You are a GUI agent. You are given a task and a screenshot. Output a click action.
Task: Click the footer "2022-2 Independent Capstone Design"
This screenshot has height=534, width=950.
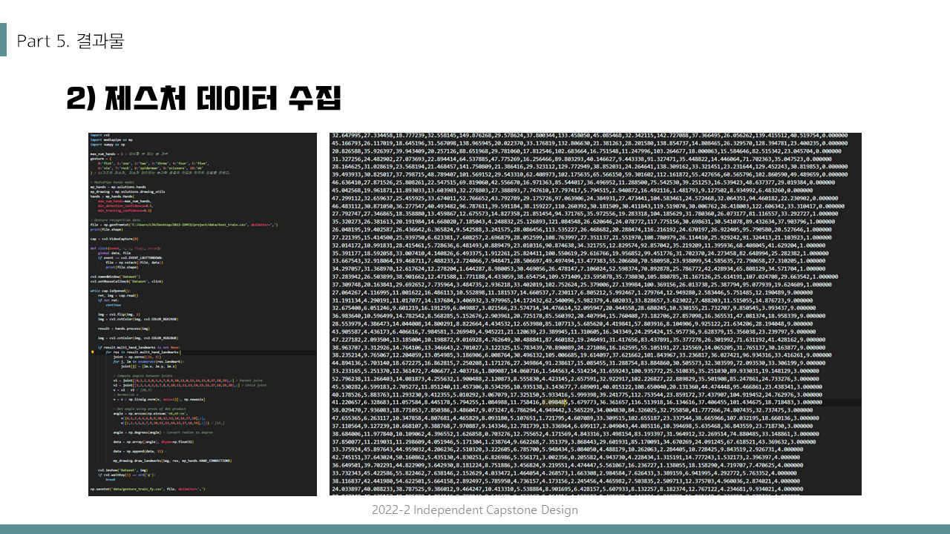[x=475, y=510]
